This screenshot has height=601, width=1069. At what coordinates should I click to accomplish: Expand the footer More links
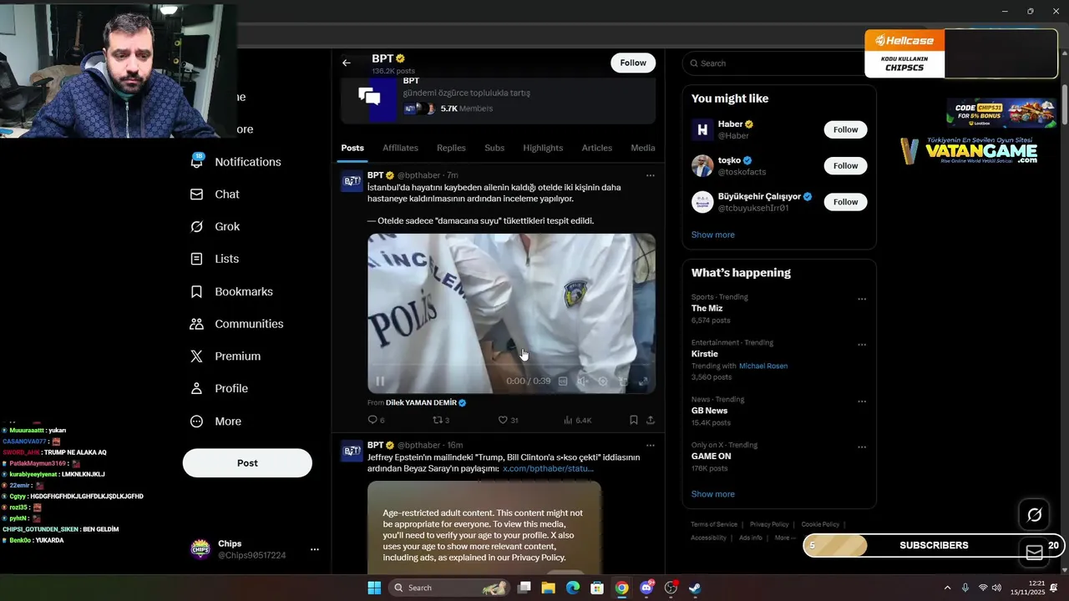pos(784,538)
